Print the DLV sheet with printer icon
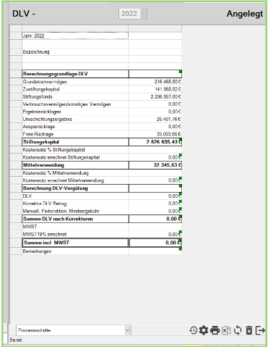The image size is (268, 347). (x=215, y=330)
